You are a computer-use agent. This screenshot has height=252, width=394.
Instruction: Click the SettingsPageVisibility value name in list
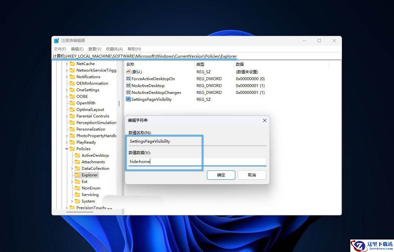(x=152, y=99)
